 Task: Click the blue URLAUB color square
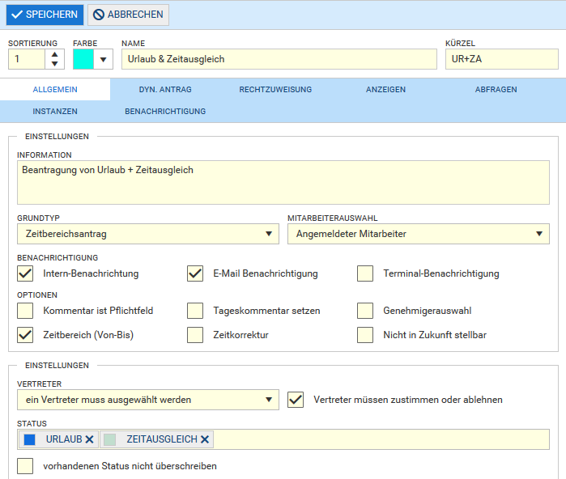click(x=30, y=439)
